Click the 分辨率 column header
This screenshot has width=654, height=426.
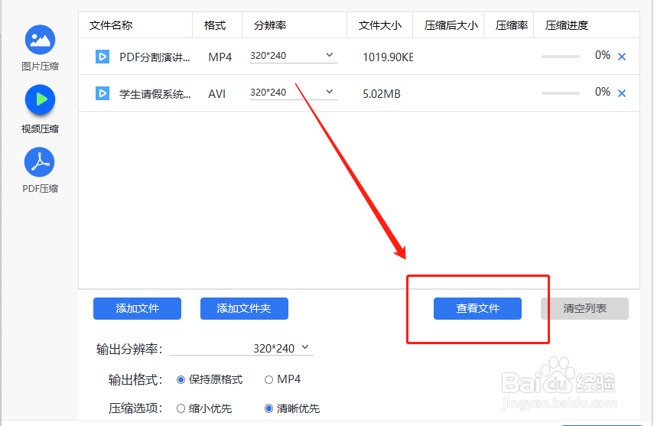(x=270, y=25)
